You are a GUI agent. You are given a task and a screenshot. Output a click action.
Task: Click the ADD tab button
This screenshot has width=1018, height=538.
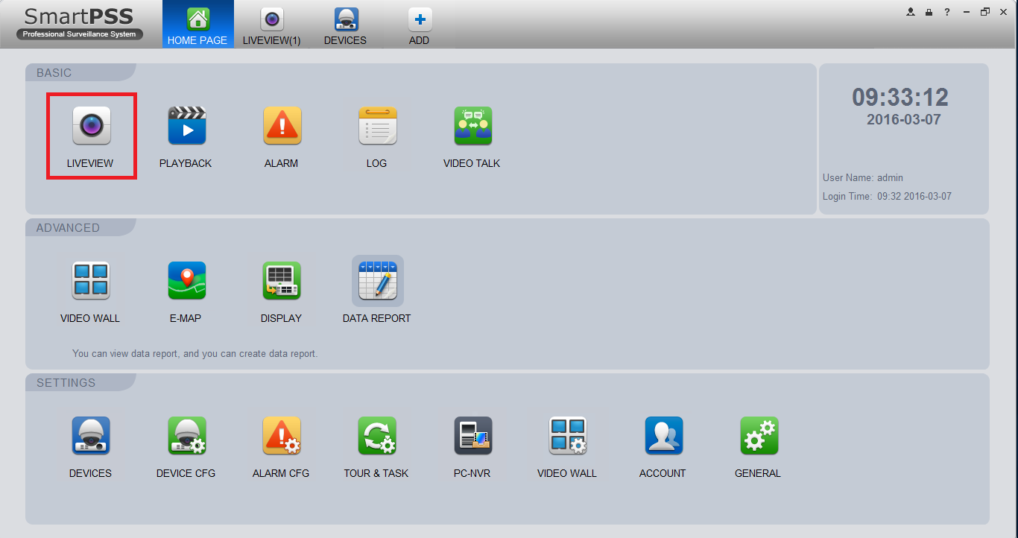pos(420,25)
